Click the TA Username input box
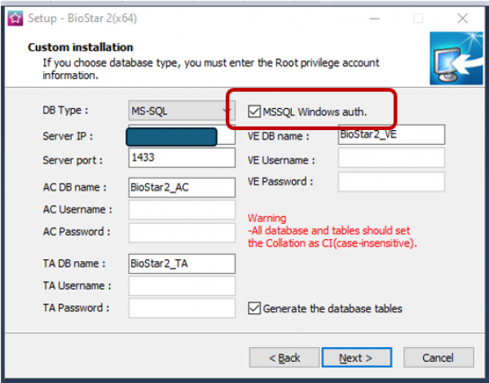The width and height of the screenshot is (489, 383). coord(181,285)
